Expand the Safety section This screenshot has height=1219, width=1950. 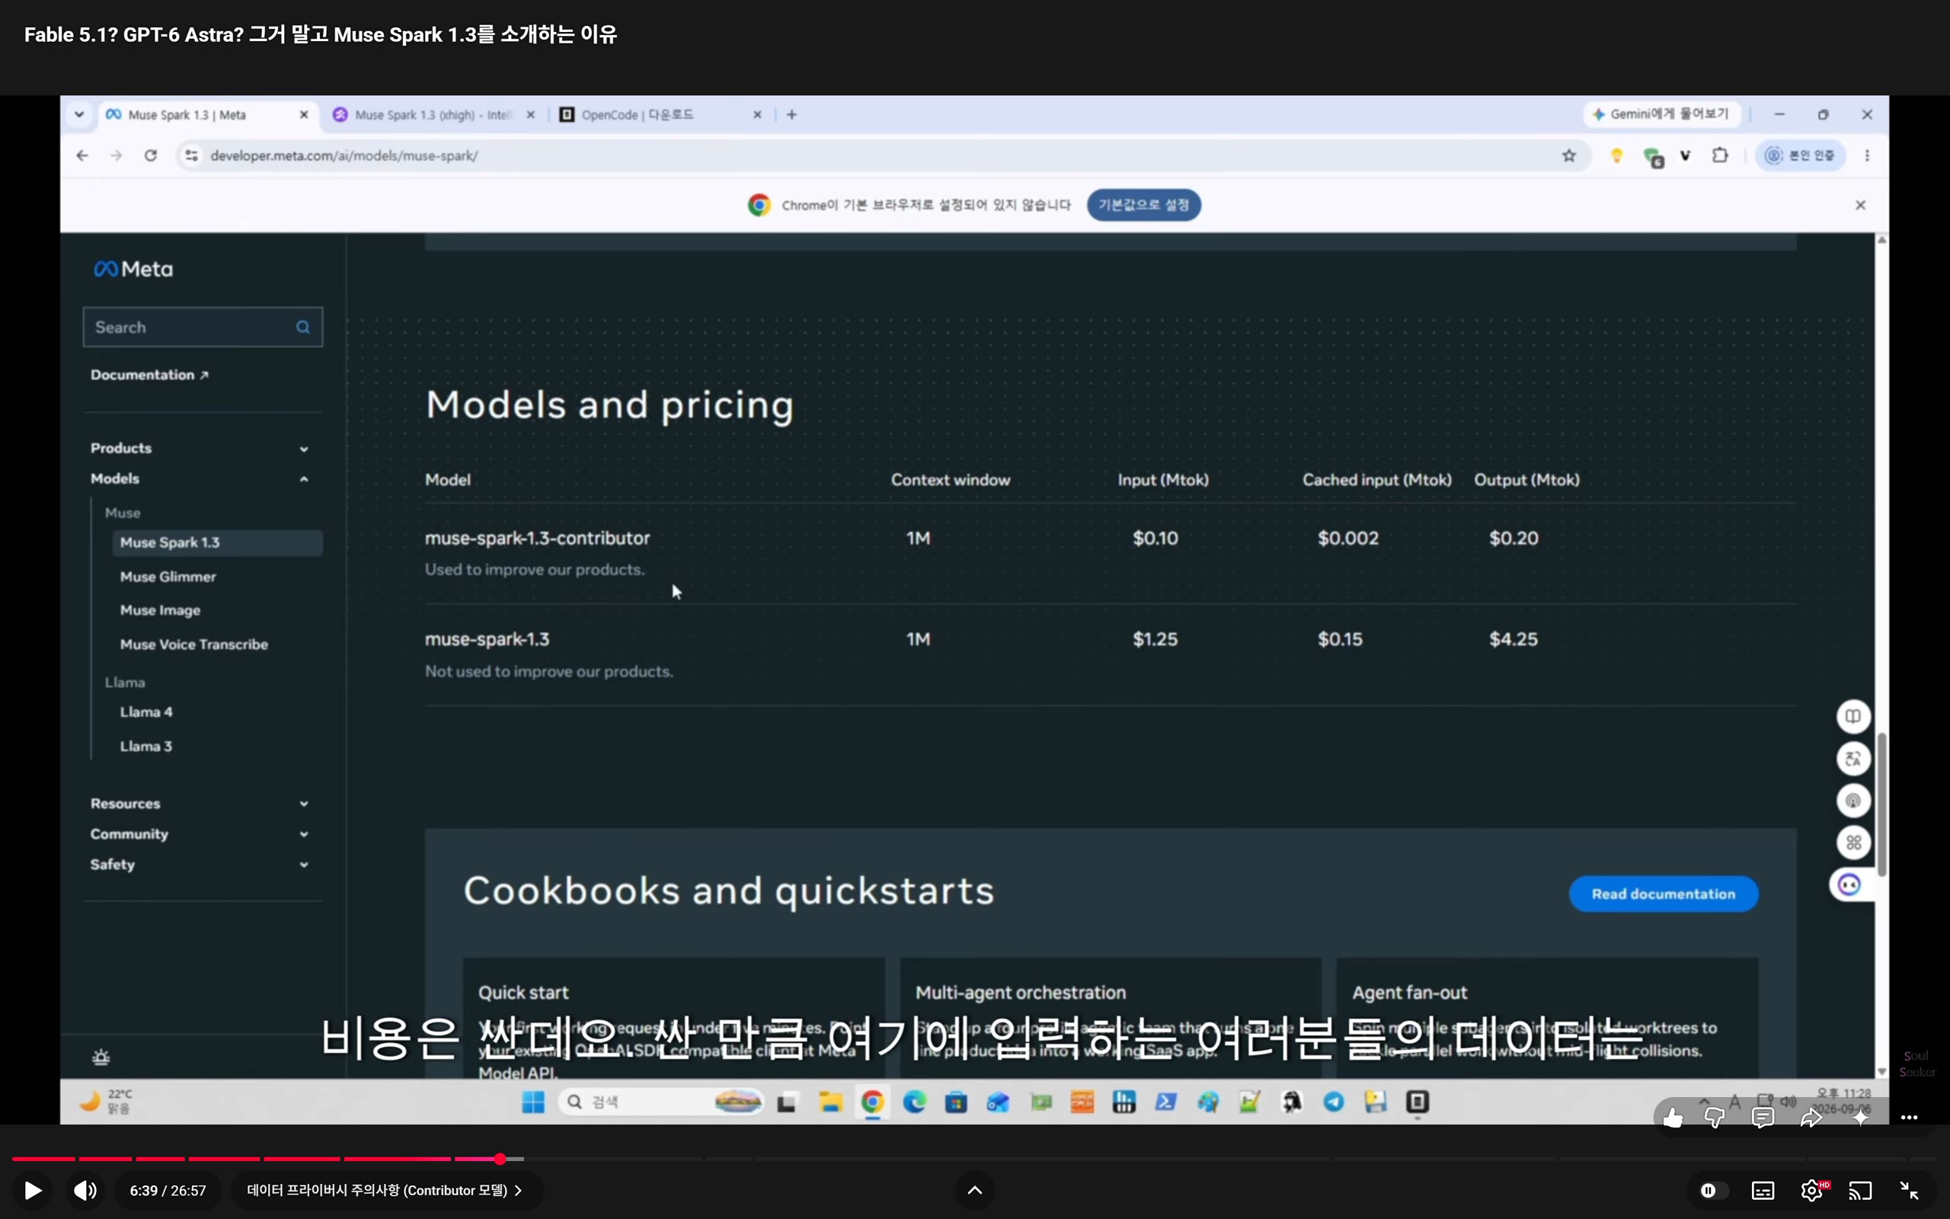199,864
